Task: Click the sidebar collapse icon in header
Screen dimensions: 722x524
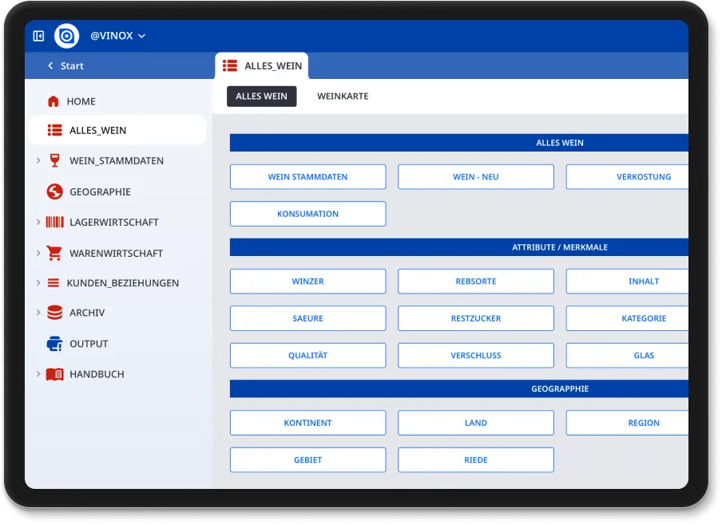Action: coord(38,36)
